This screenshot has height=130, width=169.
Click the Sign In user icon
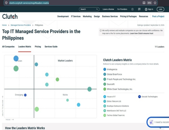[146, 9]
